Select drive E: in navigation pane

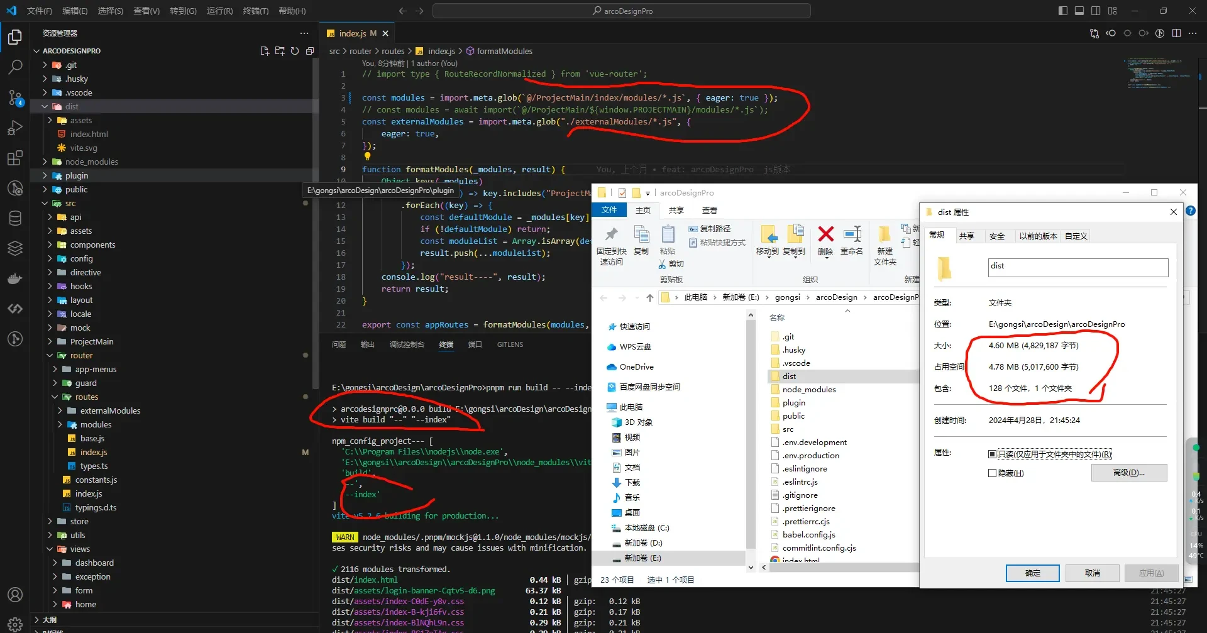(x=642, y=558)
